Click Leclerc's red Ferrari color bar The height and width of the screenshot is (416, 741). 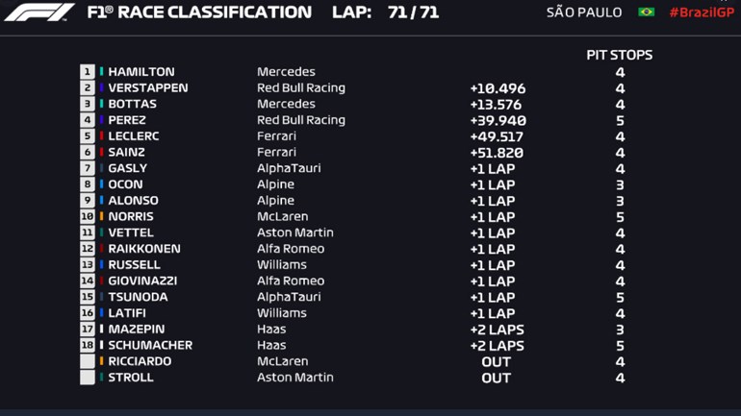(x=102, y=136)
